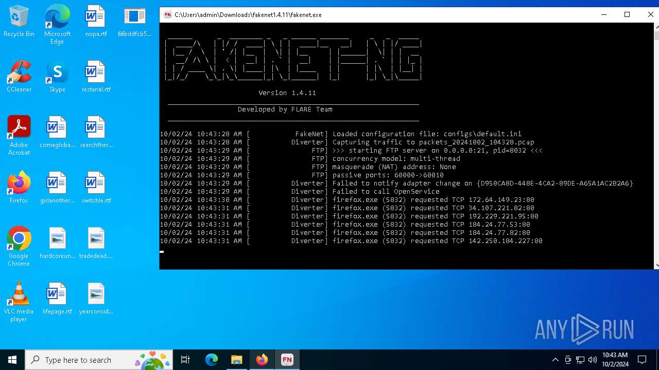
Task: Click the line requesting TCP 192.229.221.95:80
Action: coord(349,216)
